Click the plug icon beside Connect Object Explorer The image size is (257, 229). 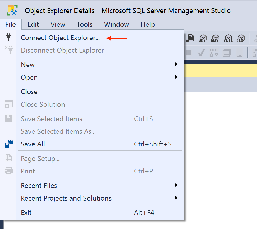pyautogui.click(x=9, y=37)
